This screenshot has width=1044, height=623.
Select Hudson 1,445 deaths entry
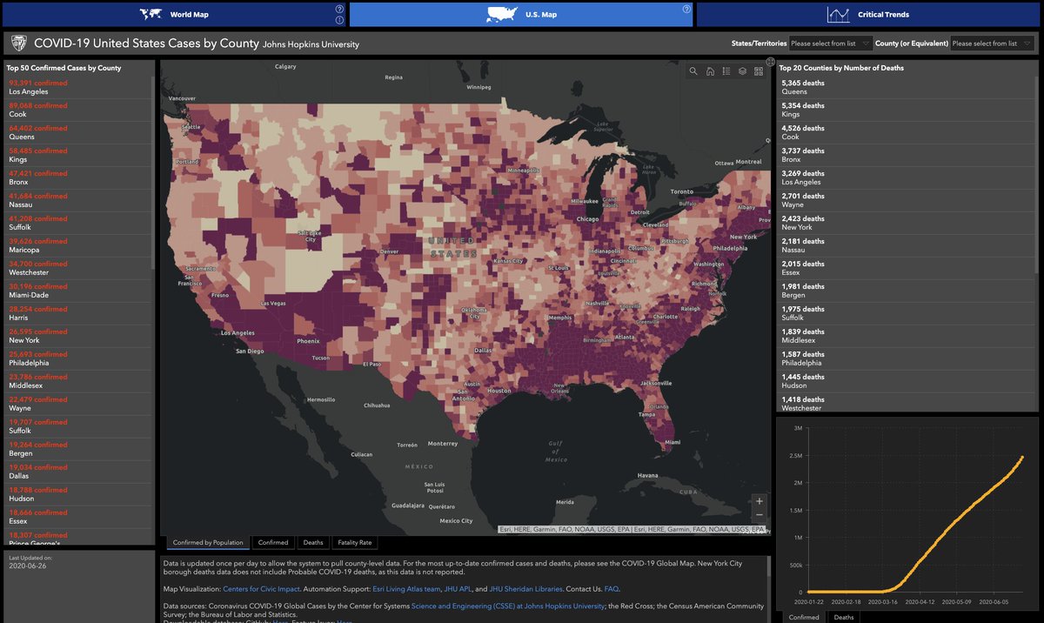[x=904, y=381]
